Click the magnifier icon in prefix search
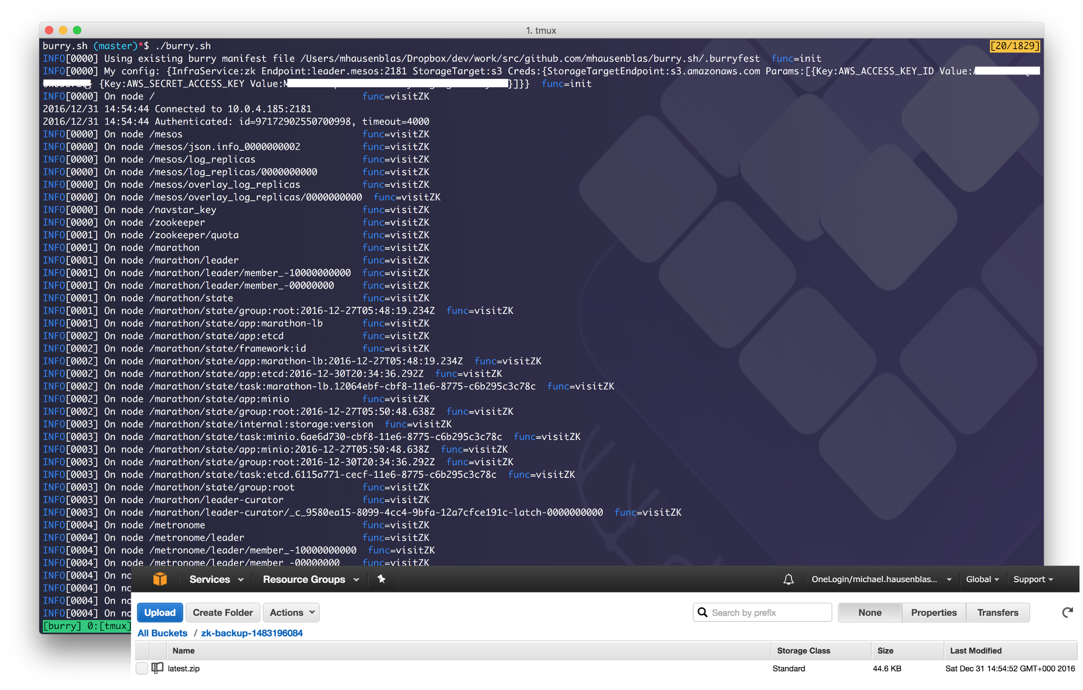The image size is (1083, 690). (x=703, y=612)
